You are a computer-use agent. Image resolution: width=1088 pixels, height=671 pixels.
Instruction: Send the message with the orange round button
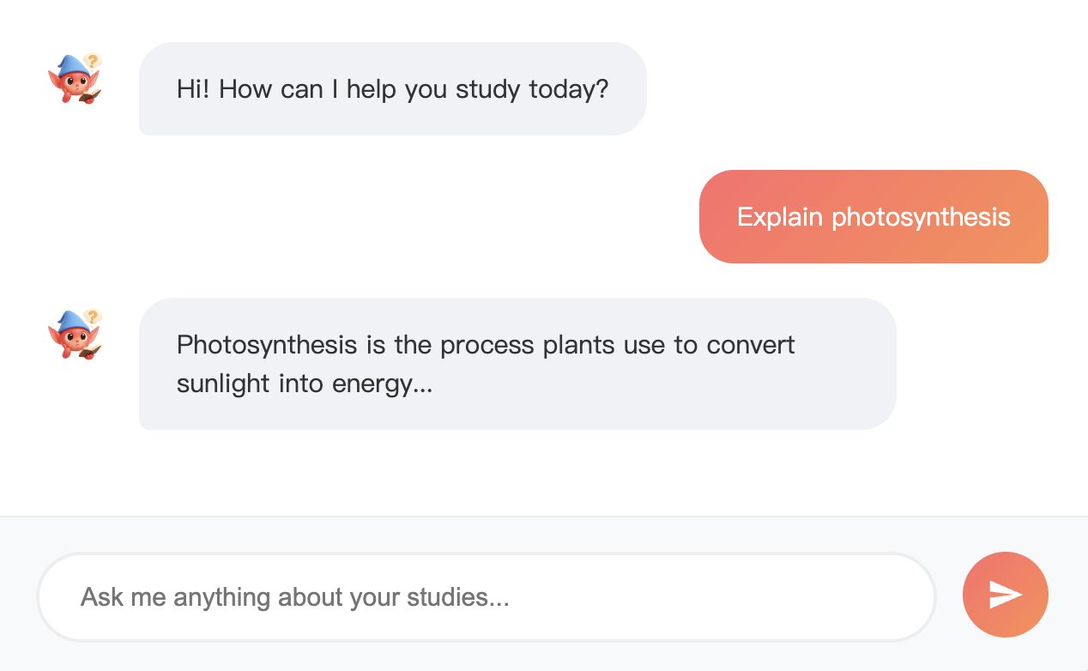[x=1005, y=595]
